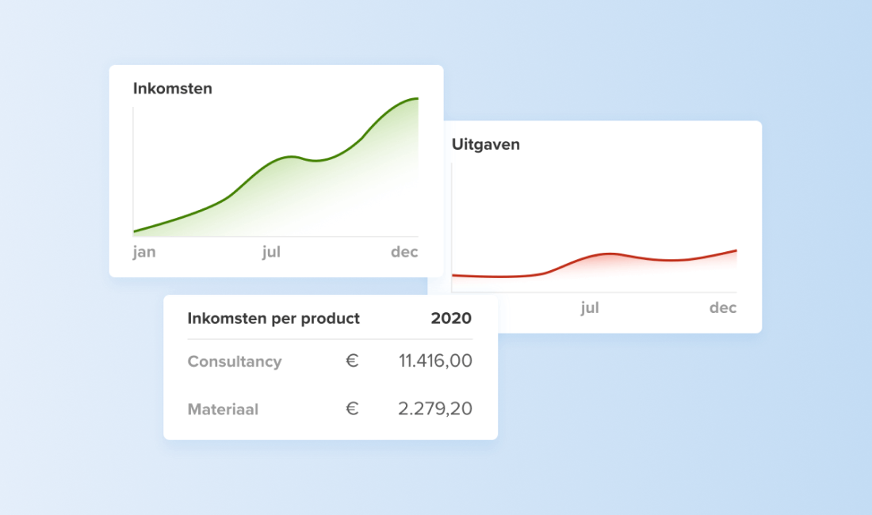Click the 2020 column header
The image size is (872, 515).
point(451,319)
